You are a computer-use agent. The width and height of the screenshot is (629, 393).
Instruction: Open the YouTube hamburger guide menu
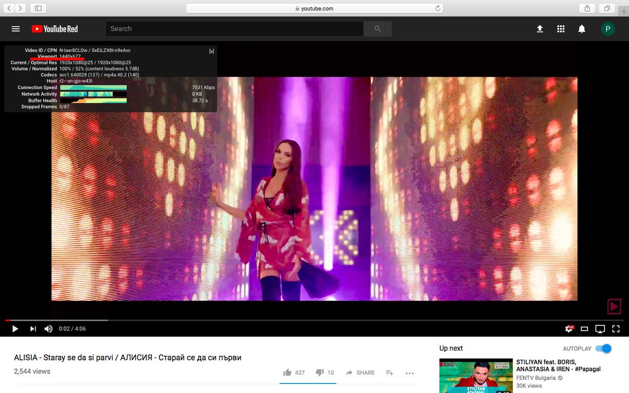[16, 29]
